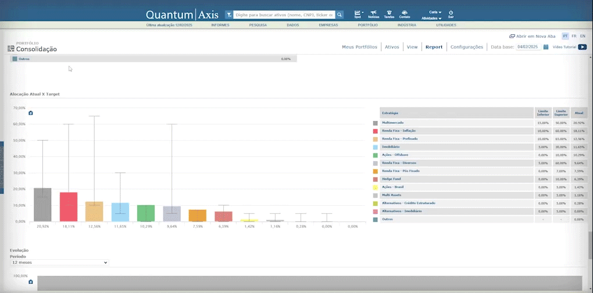Switch language to EN

[583, 36]
